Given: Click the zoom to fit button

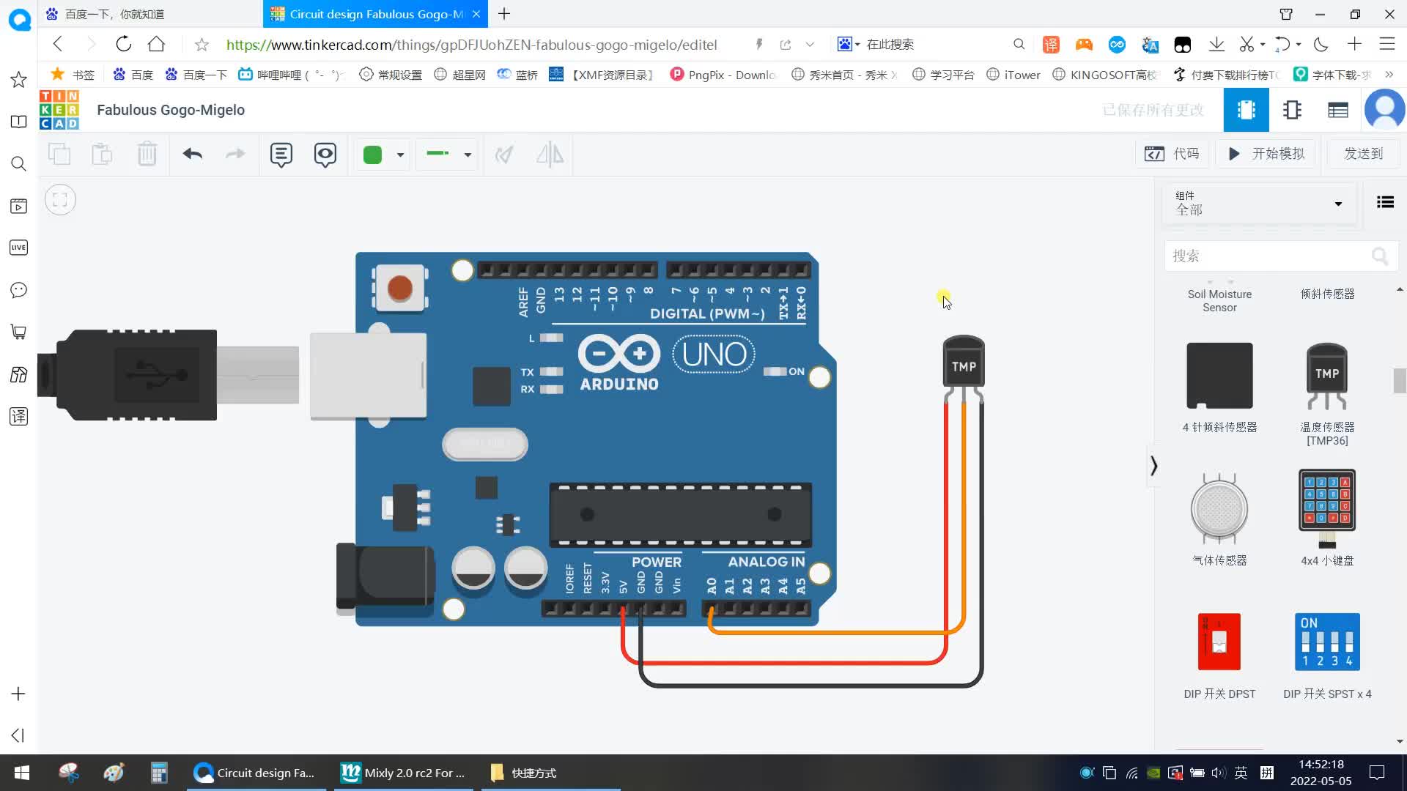Looking at the screenshot, I should click(x=60, y=200).
